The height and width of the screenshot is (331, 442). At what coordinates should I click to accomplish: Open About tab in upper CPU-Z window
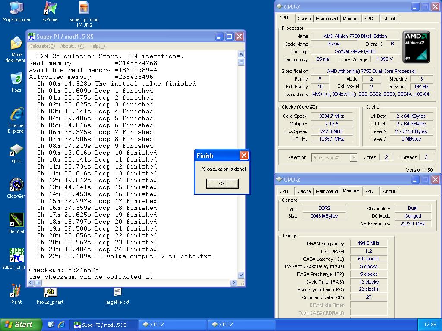pos(389,19)
